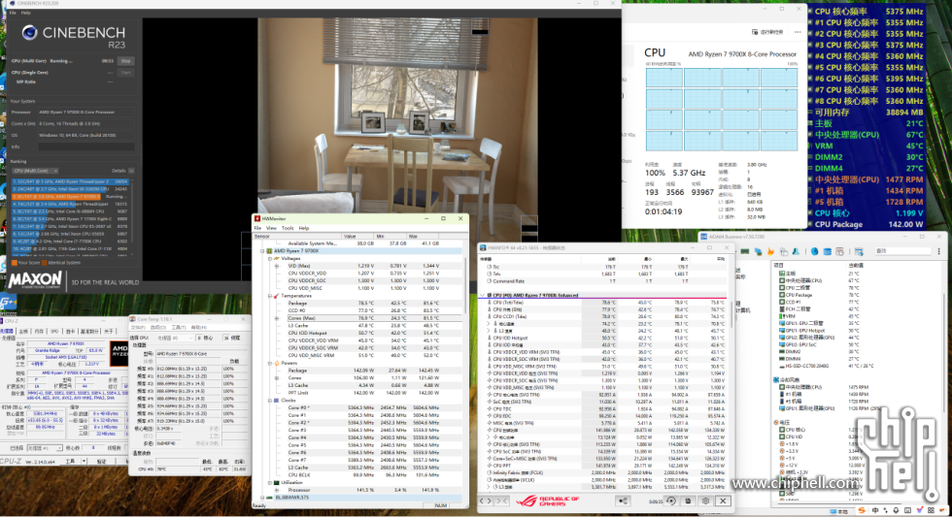
Task: Click the AIDA64 network computers toolbar icon
Action: pos(758,251)
